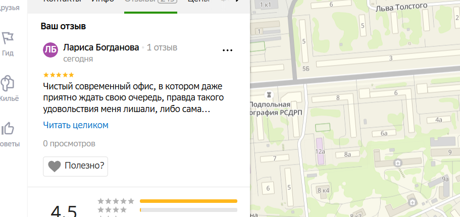Click building 8 к4 on the map
Image resolution: width=460 pixels, height=217 pixels.
tap(323, 190)
